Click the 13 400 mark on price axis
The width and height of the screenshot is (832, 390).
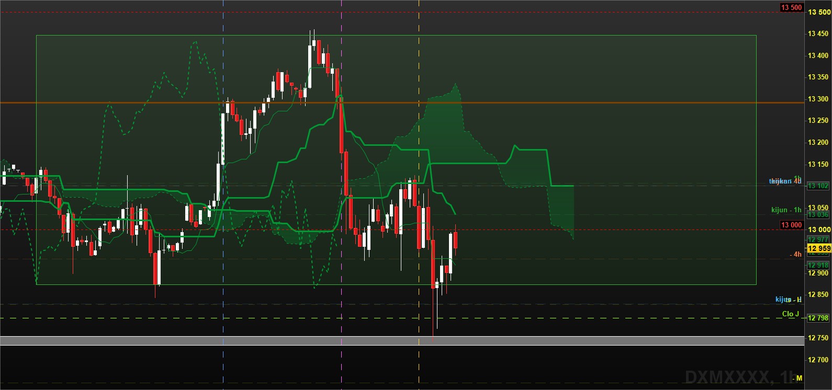(x=818, y=55)
